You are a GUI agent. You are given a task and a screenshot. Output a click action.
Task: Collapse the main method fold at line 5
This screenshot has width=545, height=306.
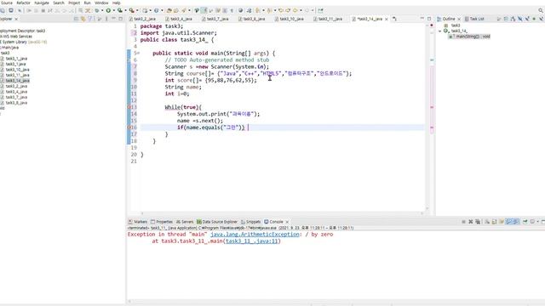[x=138, y=53]
